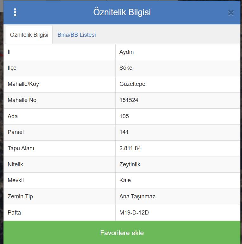Select the Nitelik field label
This screenshot has width=242, height=244.
pyautogui.click(x=15, y=164)
